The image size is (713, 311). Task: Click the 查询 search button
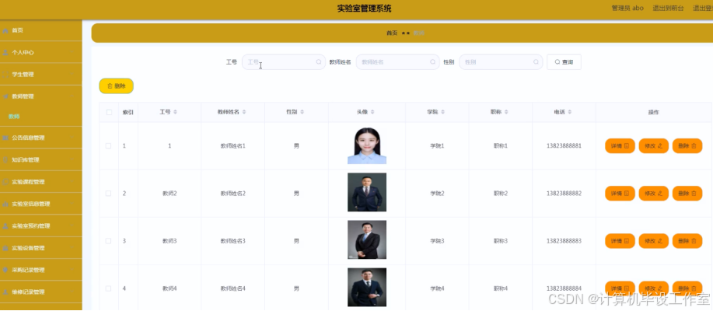pyautogui.click(x=564, y=62)
